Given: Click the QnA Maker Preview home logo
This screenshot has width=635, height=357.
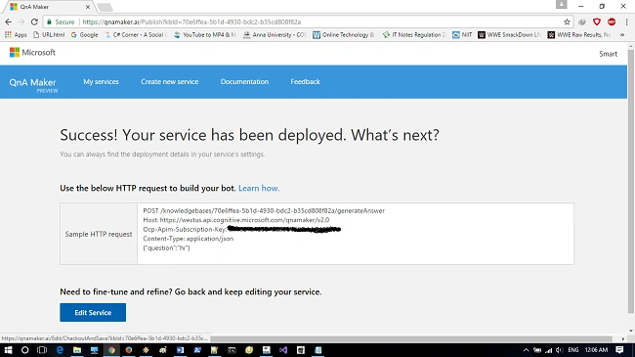Looking at the screenshot, I should pyautogui.click(x=33, y=84).
